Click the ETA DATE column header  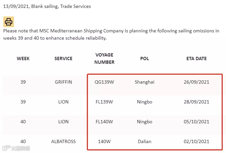pos(196,58)
